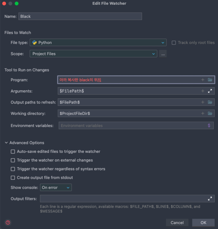Open the File type Python dropdown
The width and height of the screenshot is (218, 229).
pos(98,43)
